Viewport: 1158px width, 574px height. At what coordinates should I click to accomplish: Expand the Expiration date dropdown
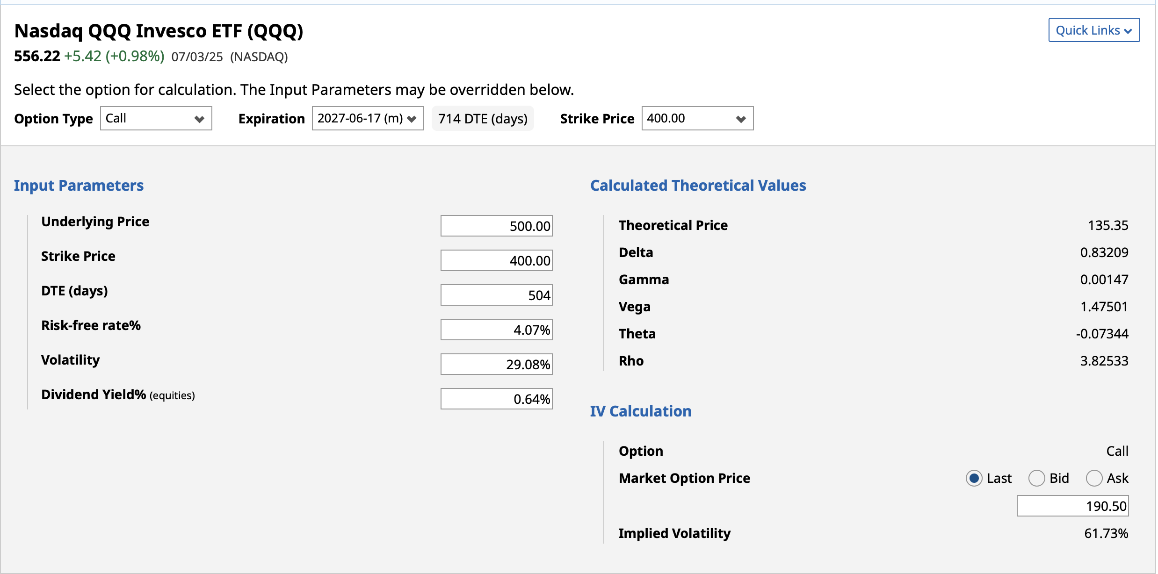(x=367, y=118)
